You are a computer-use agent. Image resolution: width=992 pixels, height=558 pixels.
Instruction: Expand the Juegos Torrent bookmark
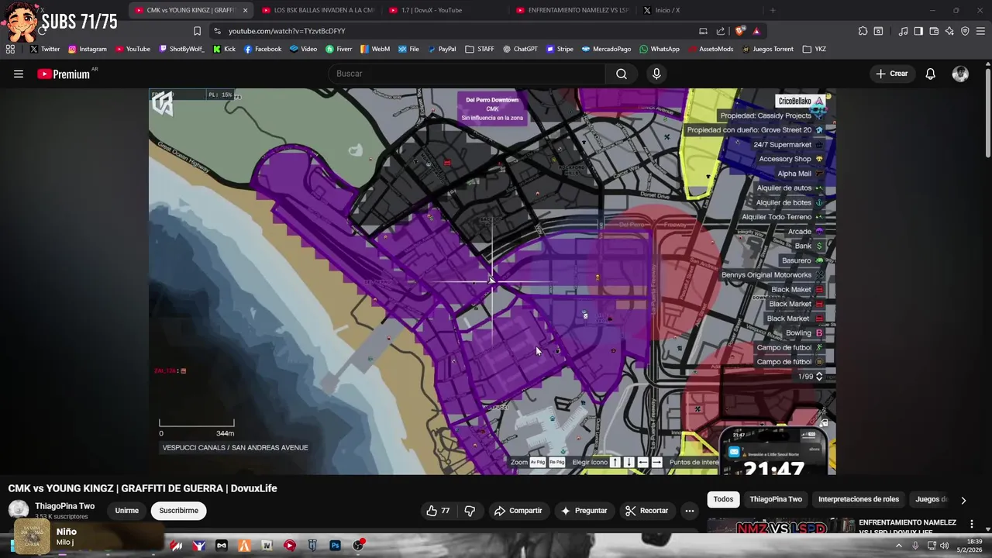(x=767, y=49)
